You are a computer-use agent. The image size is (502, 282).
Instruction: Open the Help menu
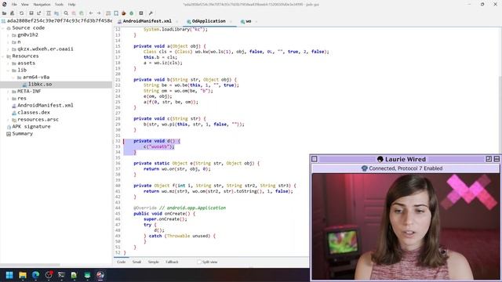click(71, 5)
